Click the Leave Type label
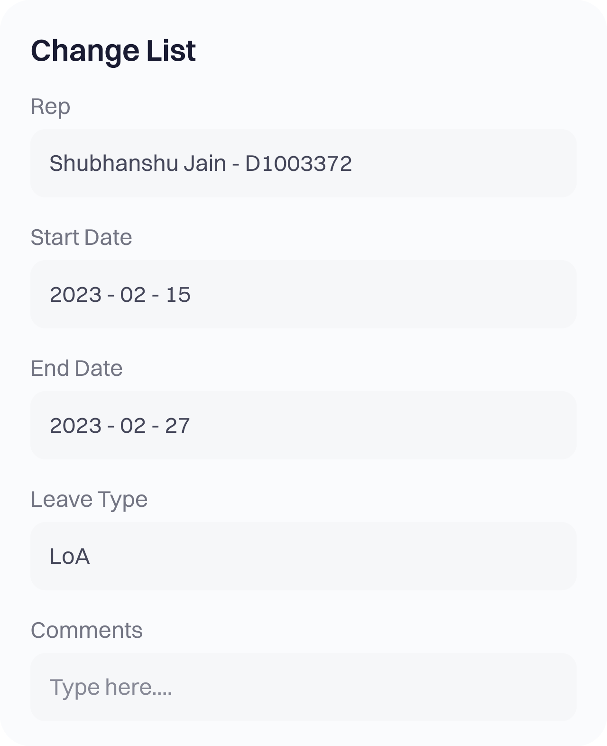The image size is (607, 746). coord(89,499)
